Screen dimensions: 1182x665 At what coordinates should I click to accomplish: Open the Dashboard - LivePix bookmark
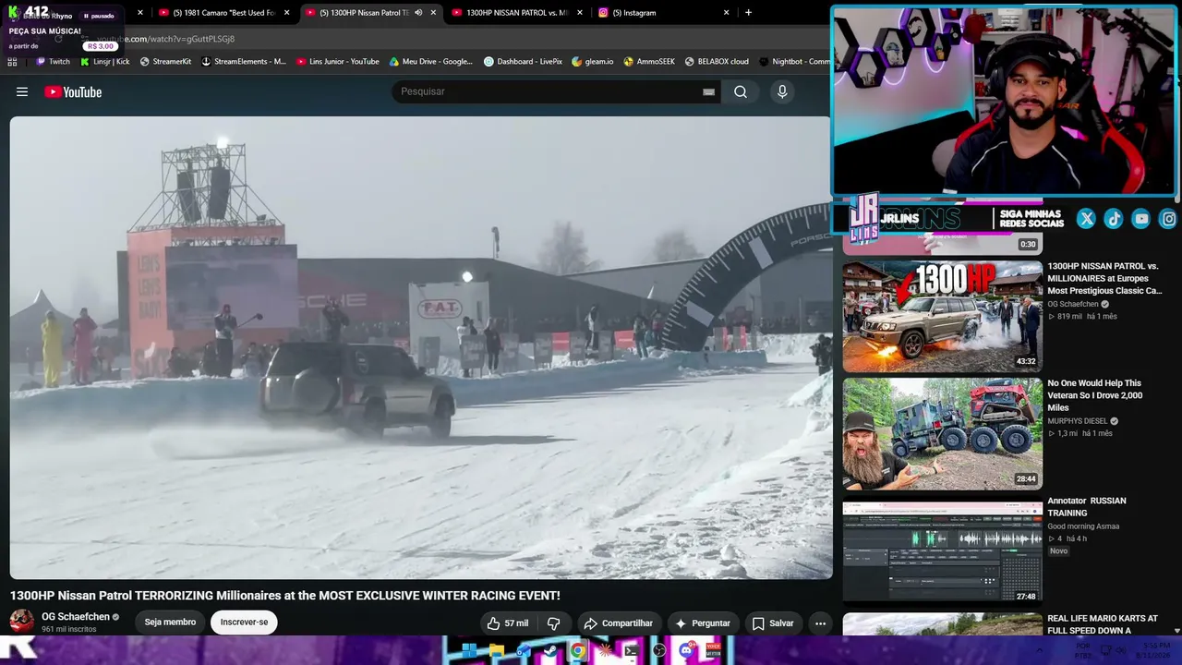(524, 62)
